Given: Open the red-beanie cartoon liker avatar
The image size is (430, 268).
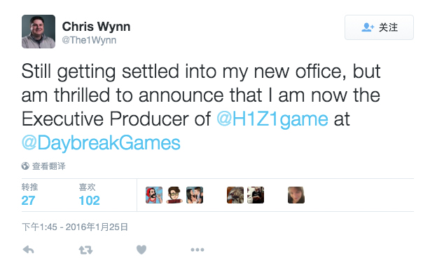Looking at the screenshot, I should tap(154, 195).
